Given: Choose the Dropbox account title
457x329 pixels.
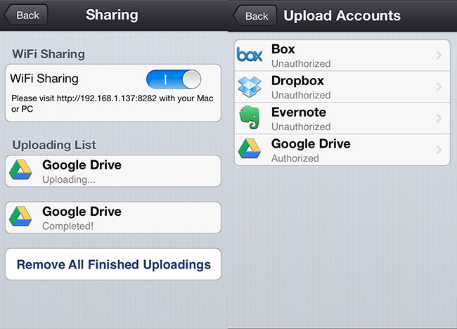Looking at the screenshot, I should click(x=297, y=81).
